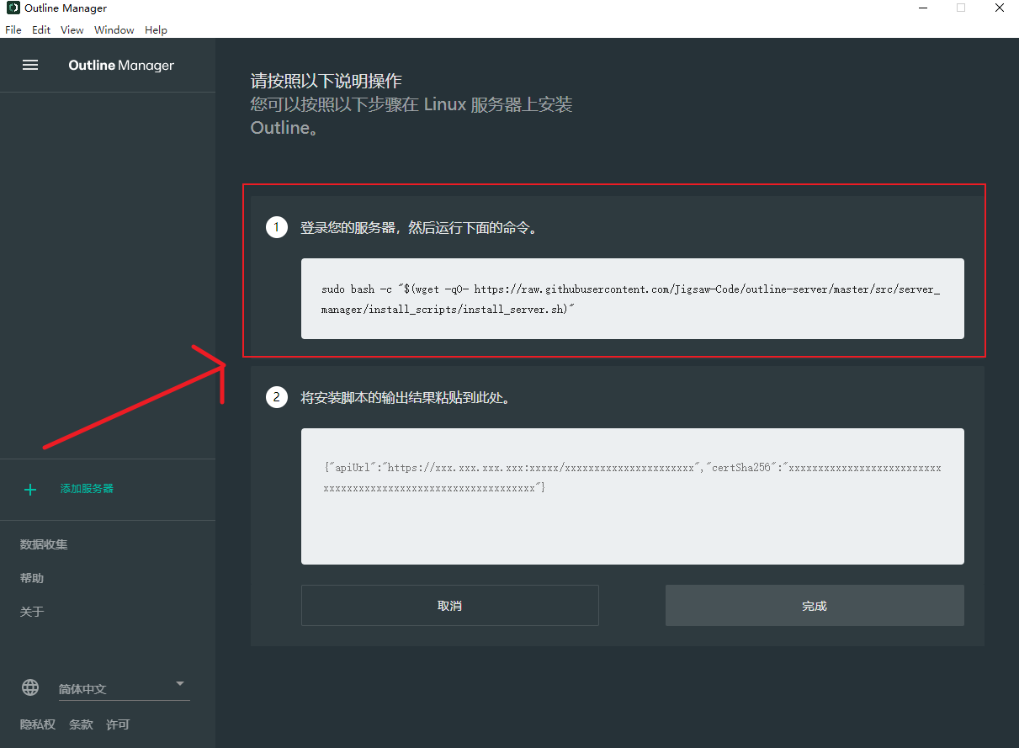
Task: Click the 添加服务器 link
Action: point(87,489)
